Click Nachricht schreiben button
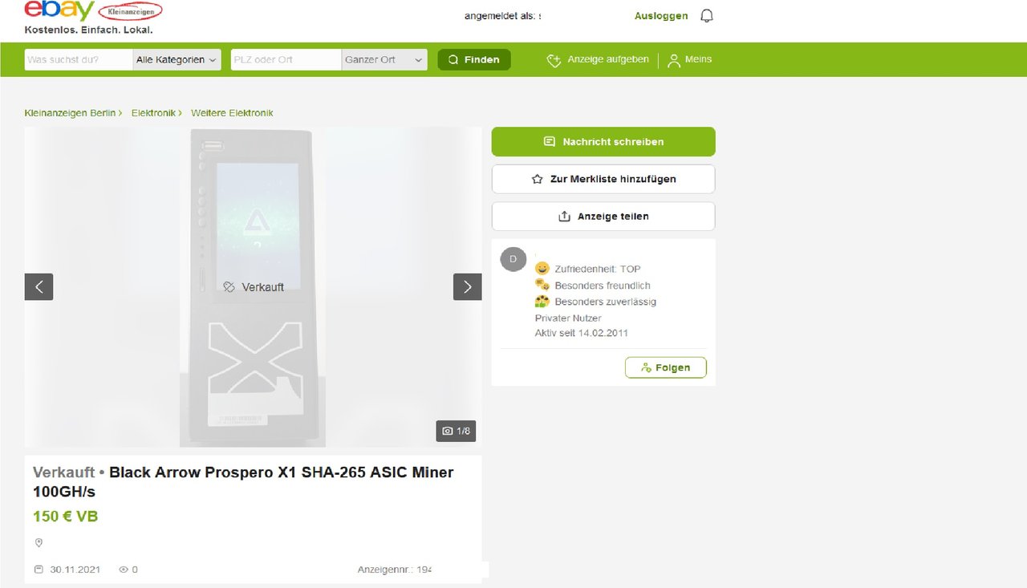The image size is (1027, 588). [x=603, y=142]
